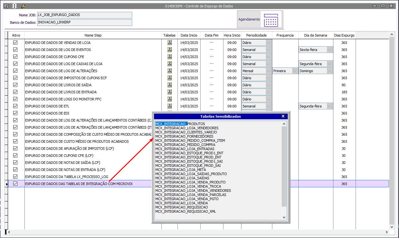Open Tabelas icon for LIVROS DE SAÍDA row
The height and width of the screenshot is (238, 399).
tap(169, 85)
